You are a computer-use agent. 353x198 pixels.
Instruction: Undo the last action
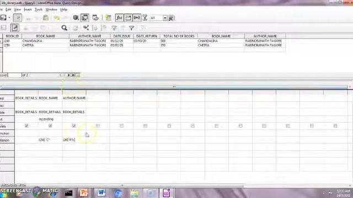coord(56,18)
